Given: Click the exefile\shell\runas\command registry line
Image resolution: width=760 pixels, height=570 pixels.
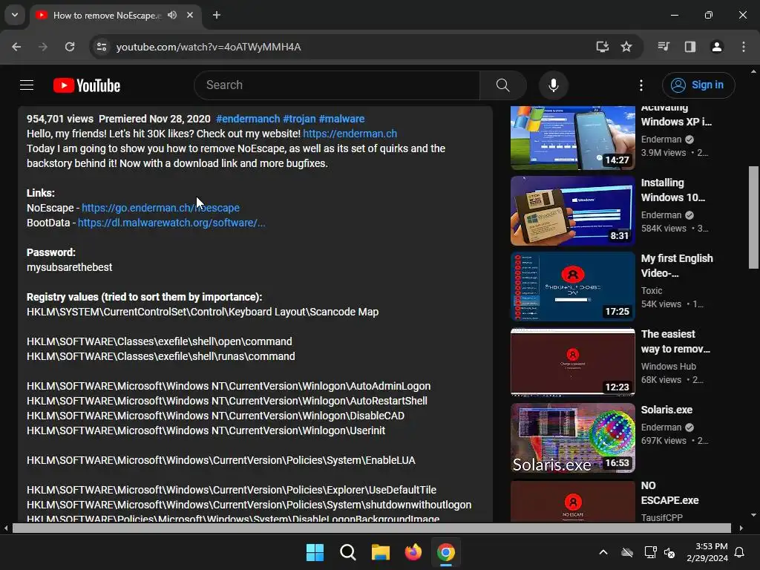Looking at the screenshot, I should pyautogui.click(x=161, y=357).
